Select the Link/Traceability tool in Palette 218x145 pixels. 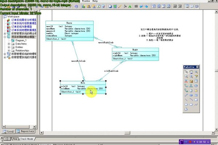(x=186, y=95)
